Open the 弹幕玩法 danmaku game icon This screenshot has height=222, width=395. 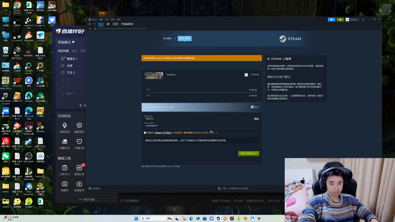coord(65,144)
